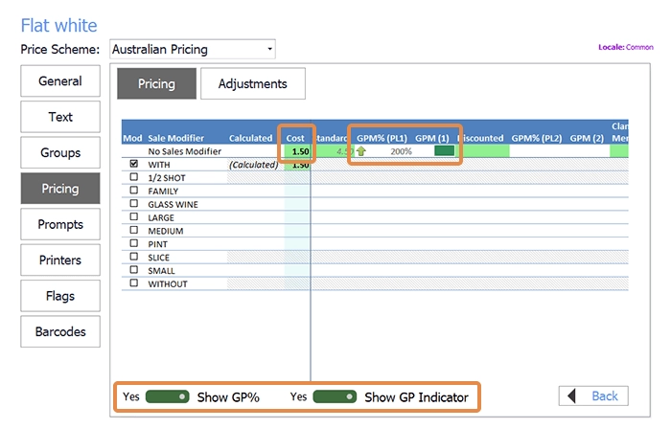This screenshot has height=429, width=671.
Task: Click the Sale Modifier column header
Action: pos(175,138)
